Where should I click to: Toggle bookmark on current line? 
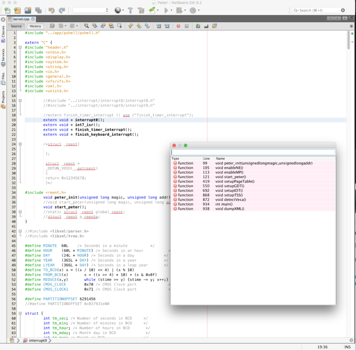click(147, 26)
